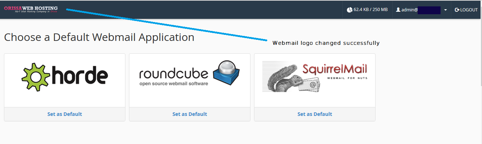This screenshot has width=482, height=144.
Task: Set Roundcube as Default webmail
Action: [190, 114]
